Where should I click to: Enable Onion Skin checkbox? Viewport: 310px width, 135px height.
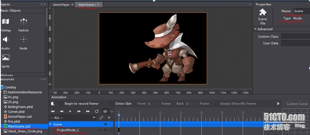(x=112, y=104)
